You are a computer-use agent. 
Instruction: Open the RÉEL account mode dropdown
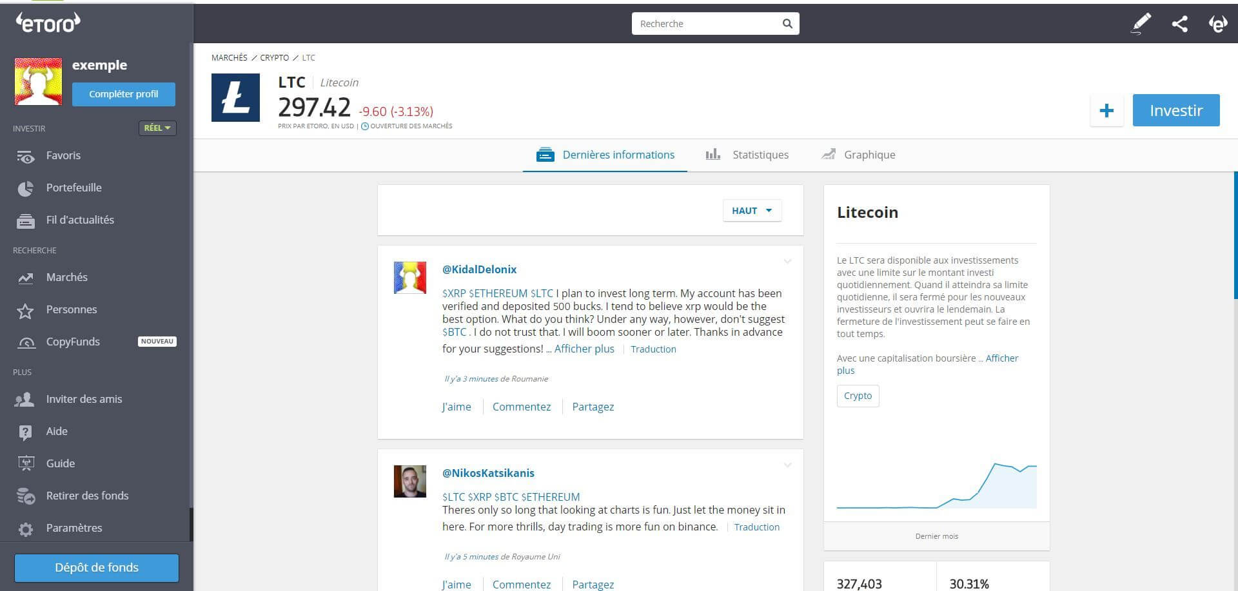(157, 128)
